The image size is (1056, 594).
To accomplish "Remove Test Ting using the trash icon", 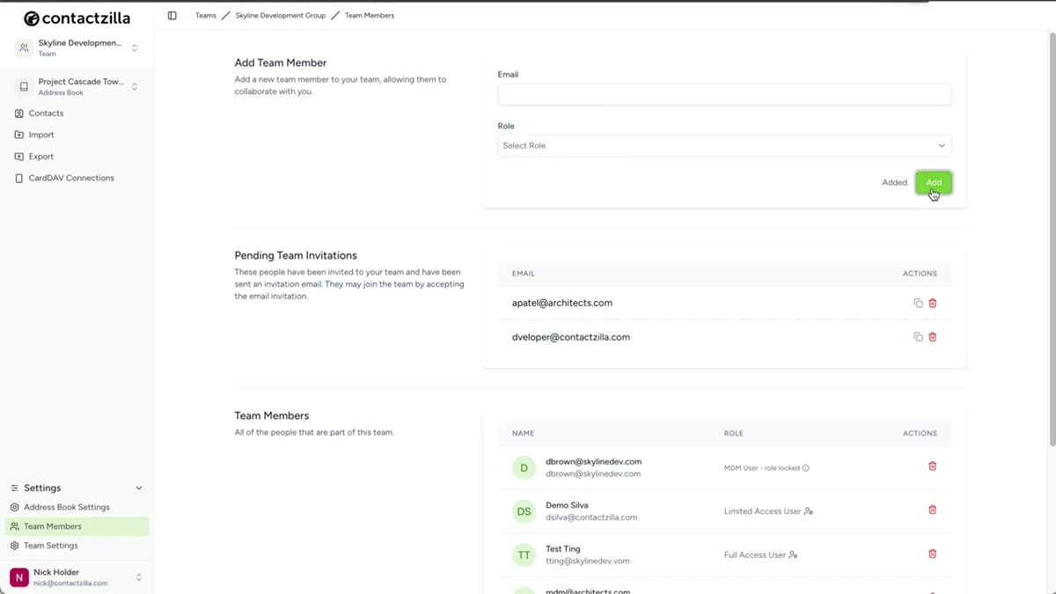I will 932,554.
